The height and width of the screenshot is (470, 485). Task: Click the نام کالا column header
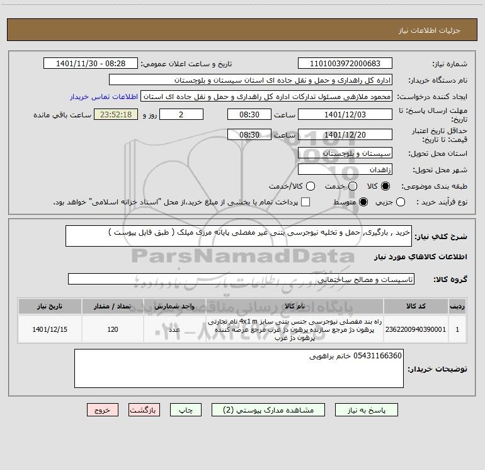tap(295, 306)
